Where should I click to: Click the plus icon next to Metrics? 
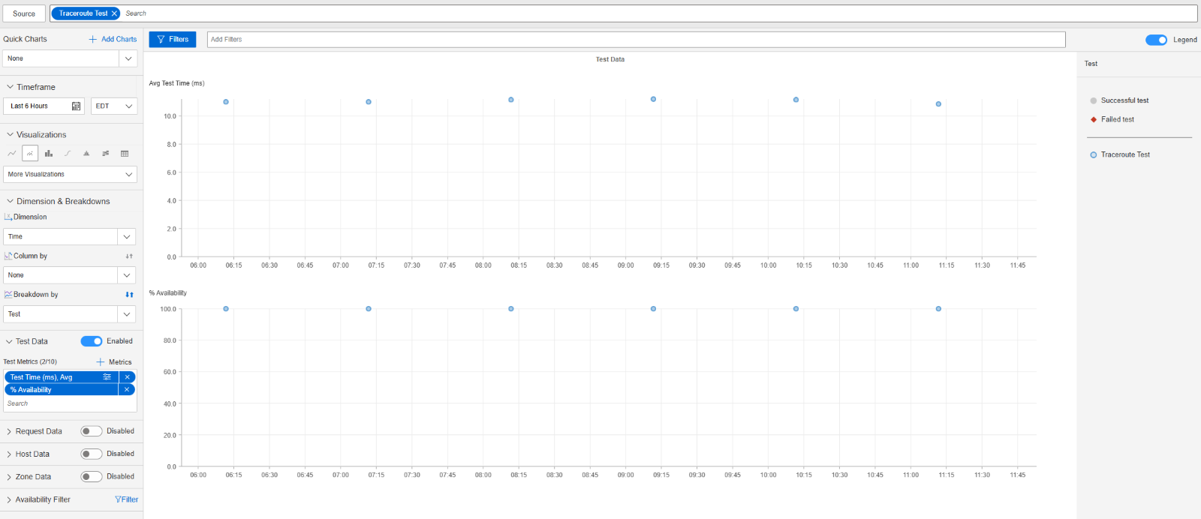101,362
